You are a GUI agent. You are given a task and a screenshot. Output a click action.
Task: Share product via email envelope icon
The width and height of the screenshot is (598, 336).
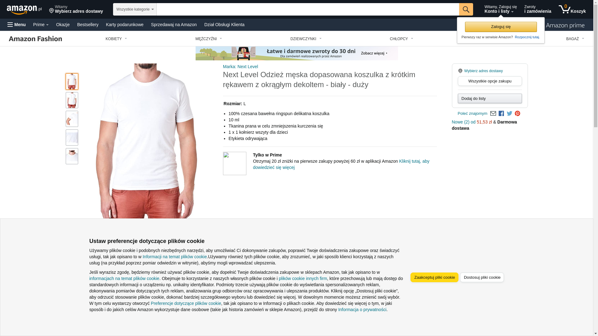coord(493,114)
